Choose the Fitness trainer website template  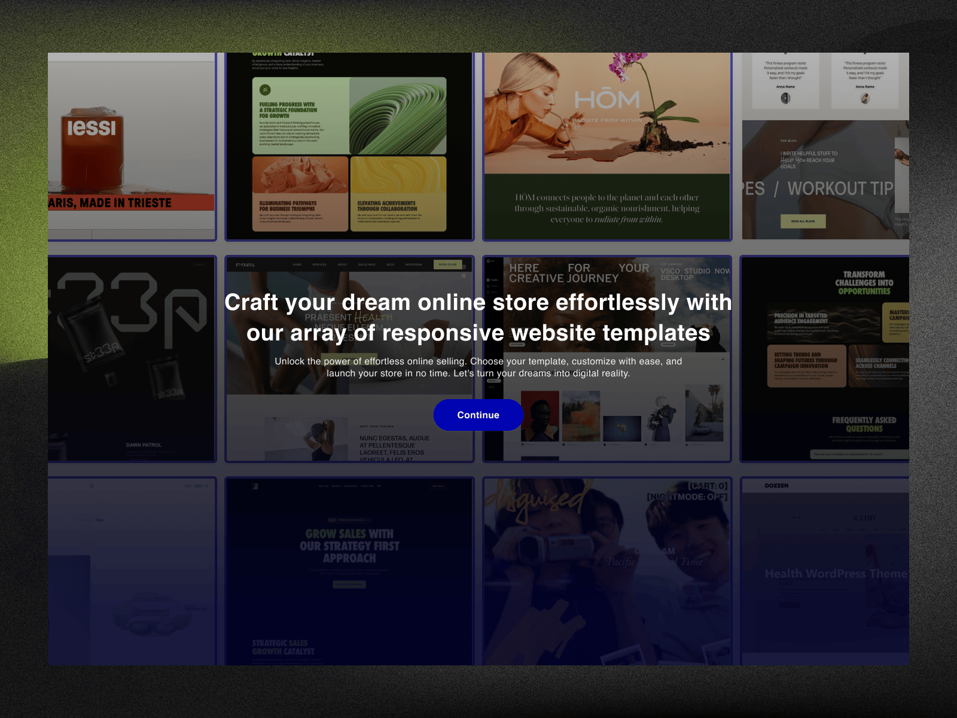[x=349, y=359]
